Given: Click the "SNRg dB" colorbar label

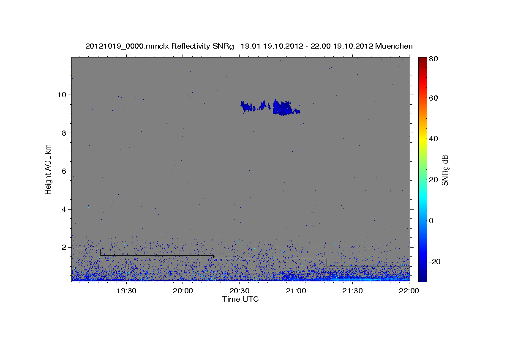Looking at the screenshot, I should point(445,170).
